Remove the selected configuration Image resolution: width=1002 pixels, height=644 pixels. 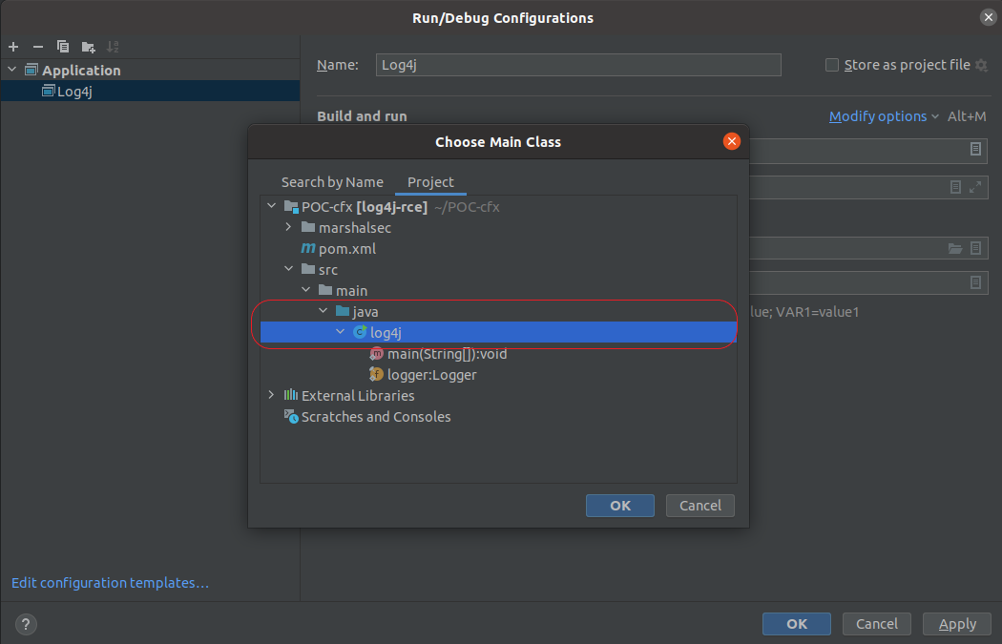tap(38, 47)
